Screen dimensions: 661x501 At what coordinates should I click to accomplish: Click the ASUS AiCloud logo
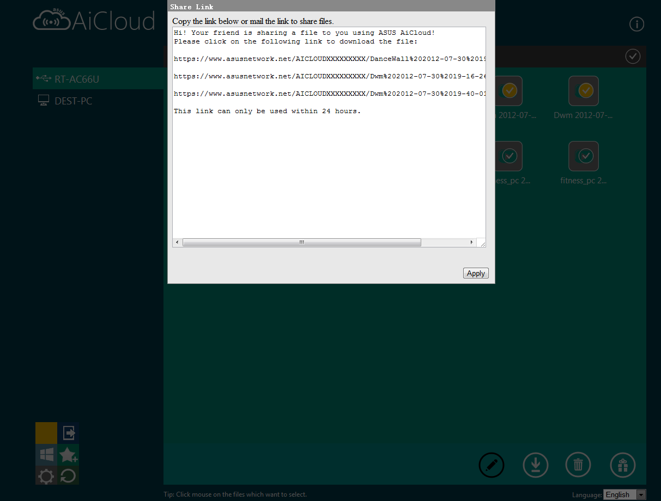94,21
